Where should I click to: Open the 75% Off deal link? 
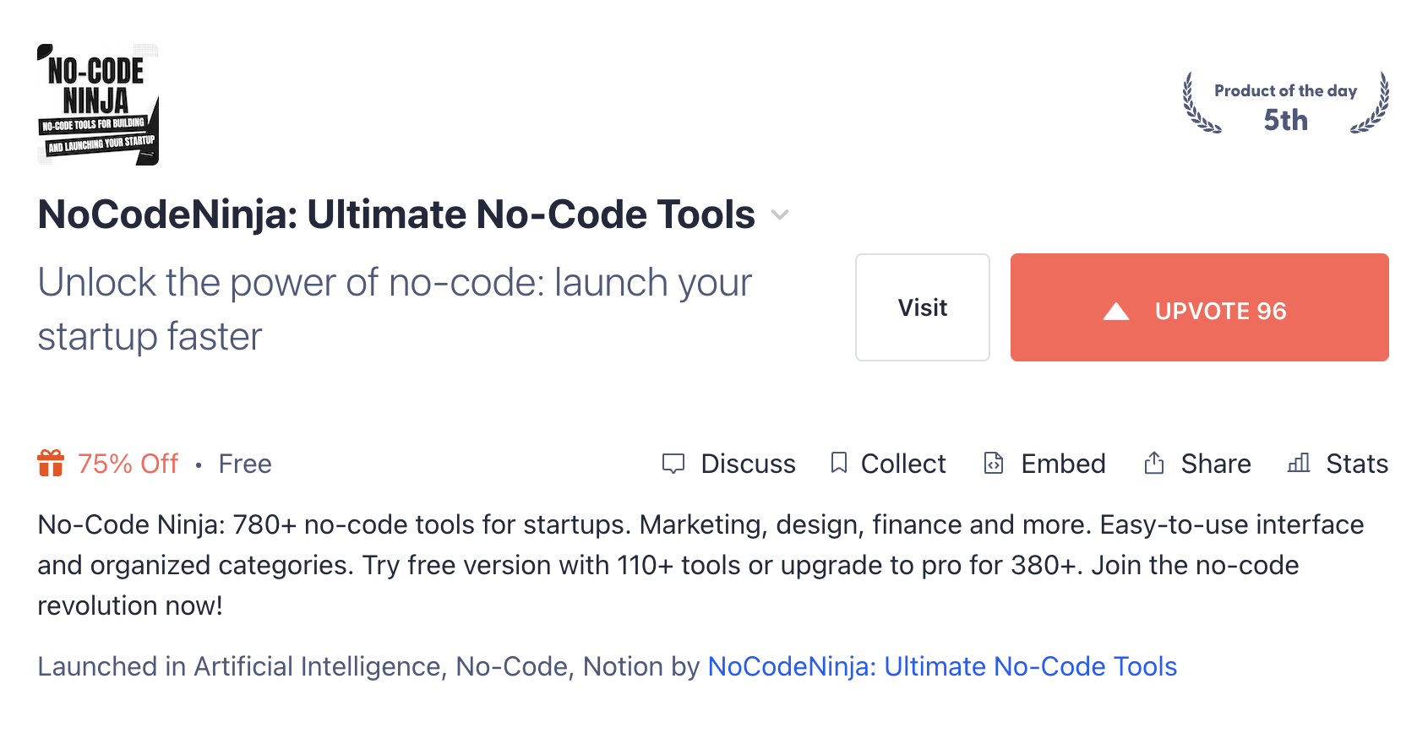click(128, 464)
